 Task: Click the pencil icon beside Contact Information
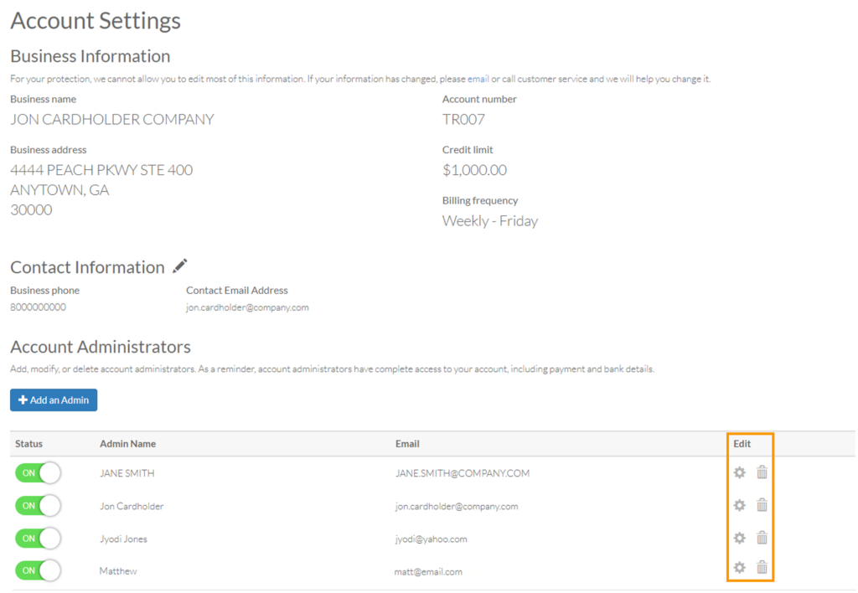(x=180, y=266)
